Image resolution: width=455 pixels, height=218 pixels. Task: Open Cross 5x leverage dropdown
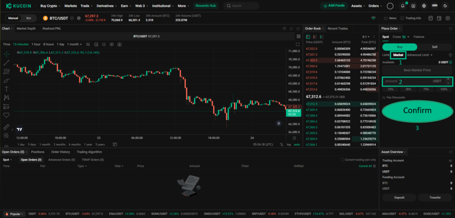pos(401,37)
